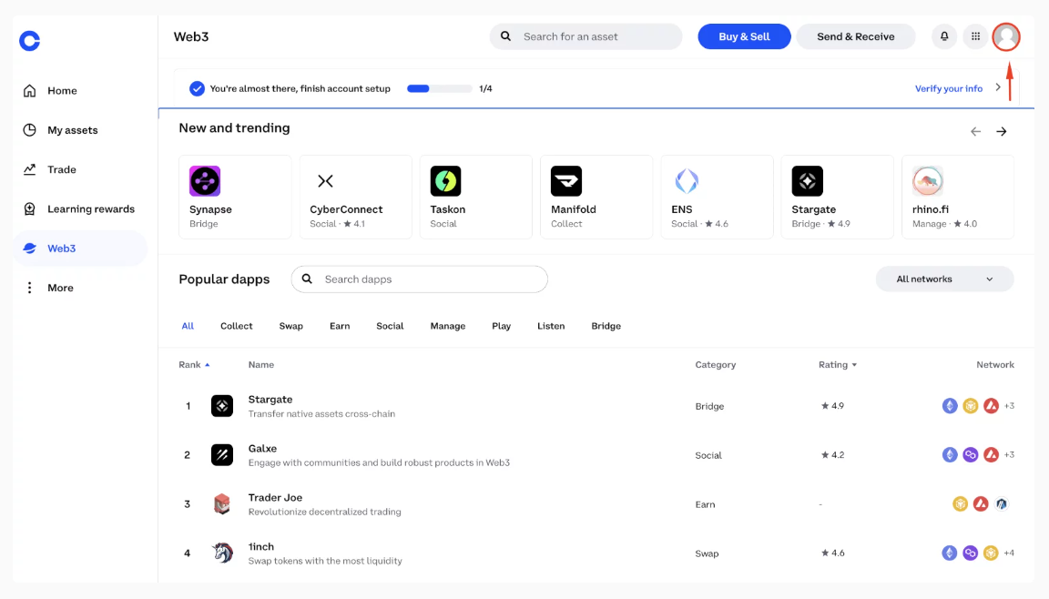Image resolution: width=1049 pixels, height=599 pixels.
Task: Click the 4.9 rating in Stargate table row
Action: tap(832, 406)
